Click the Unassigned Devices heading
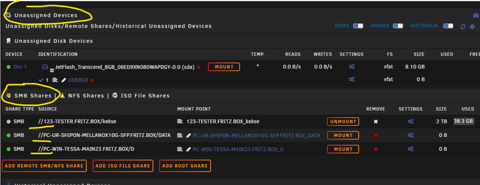The image size is (480, 185). [46, 15]
